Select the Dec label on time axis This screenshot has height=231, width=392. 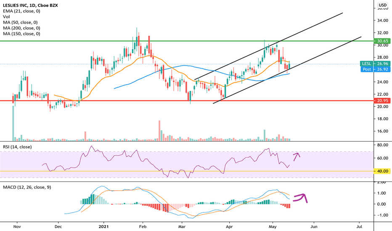point(58,227)
